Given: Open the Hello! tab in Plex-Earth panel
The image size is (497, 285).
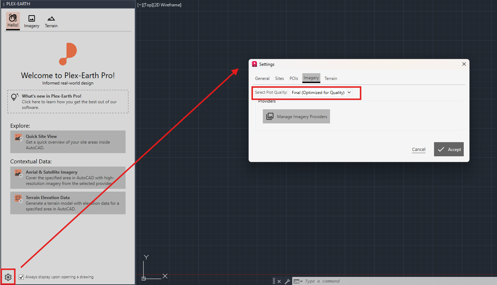Looking at the screenshot, I should (x=13, y=21).
